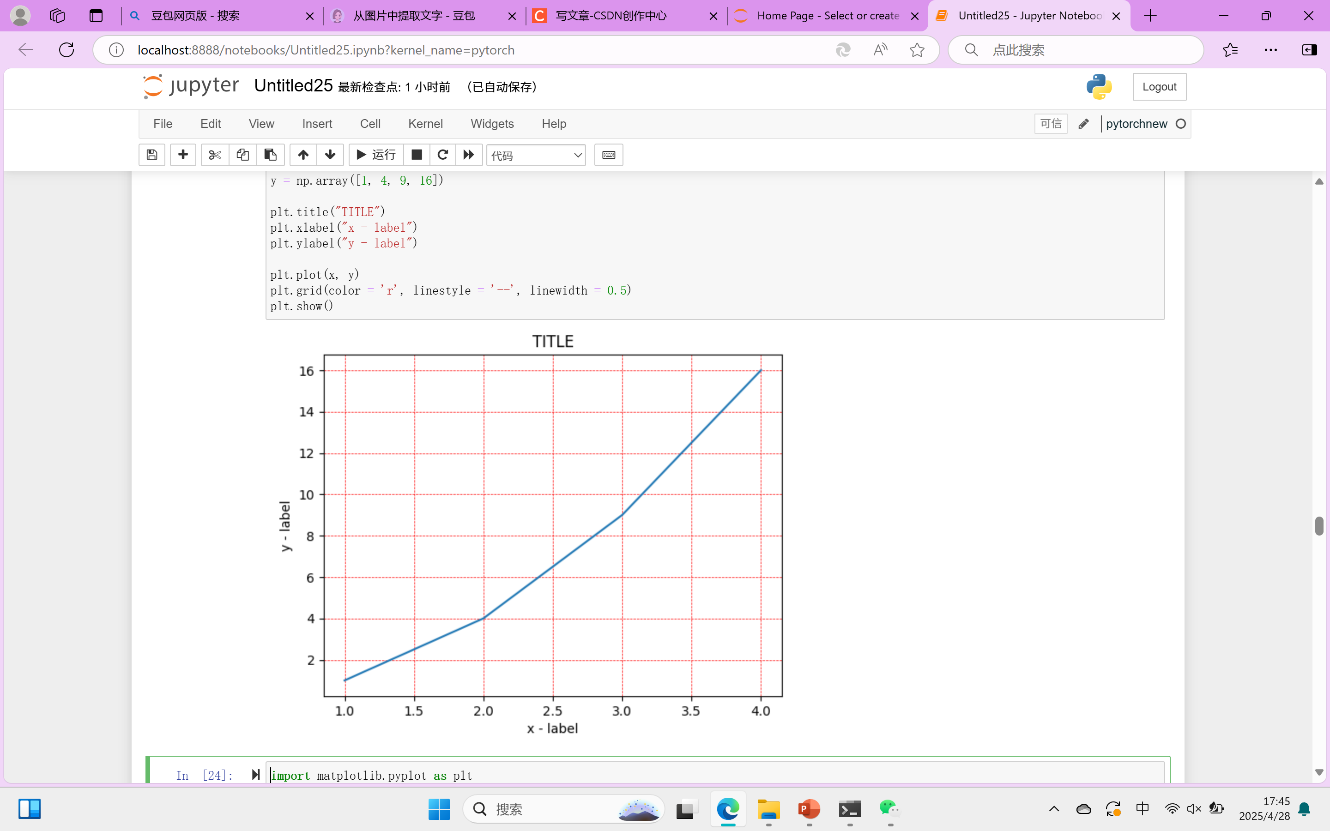The height and width of the screenshot is (831, 1330).
Task: Open the Cell menu
Action: tap(370, 124)
